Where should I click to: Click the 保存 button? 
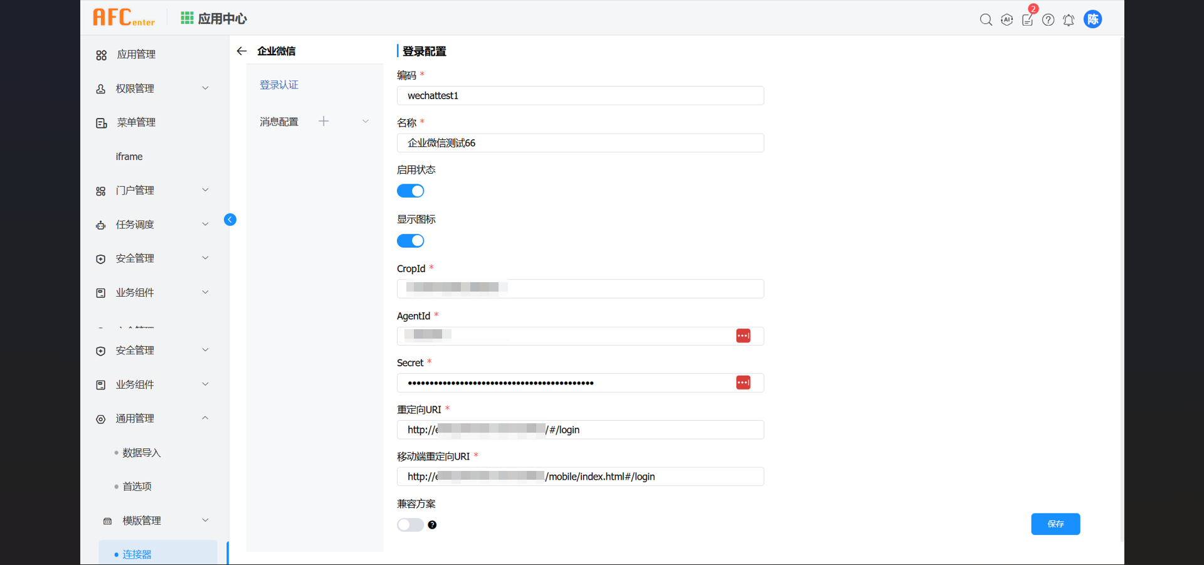(1055, 524)
